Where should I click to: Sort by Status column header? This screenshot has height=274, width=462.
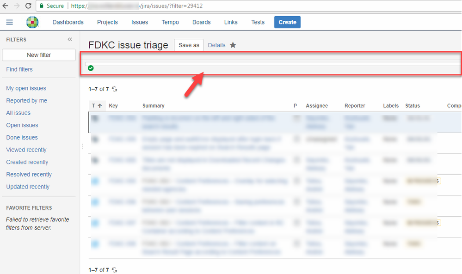point(413,106)
